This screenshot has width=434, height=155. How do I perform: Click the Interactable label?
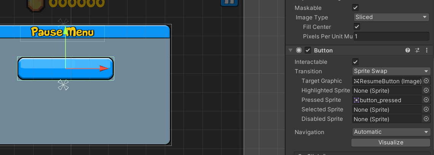[311, 62]
